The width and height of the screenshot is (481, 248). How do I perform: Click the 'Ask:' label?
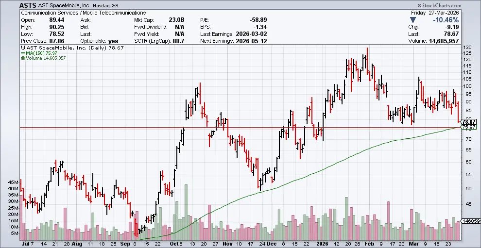(x=85, y=20)
